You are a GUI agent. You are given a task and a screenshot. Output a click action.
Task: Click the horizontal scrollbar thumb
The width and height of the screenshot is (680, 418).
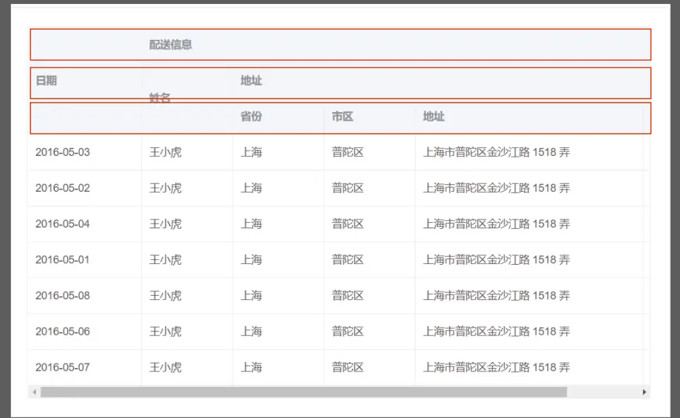coord(303,392)
